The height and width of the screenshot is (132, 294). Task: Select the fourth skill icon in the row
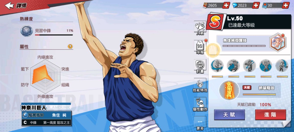266,66
